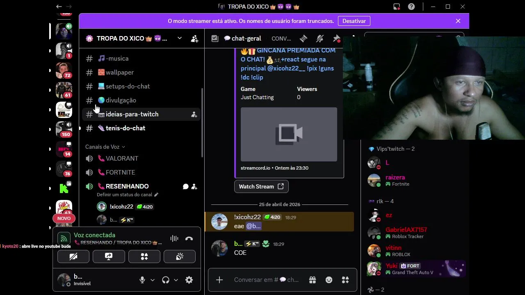Start an activity button
The height and width of the screenshot is (295, 525).
point(144,256)
